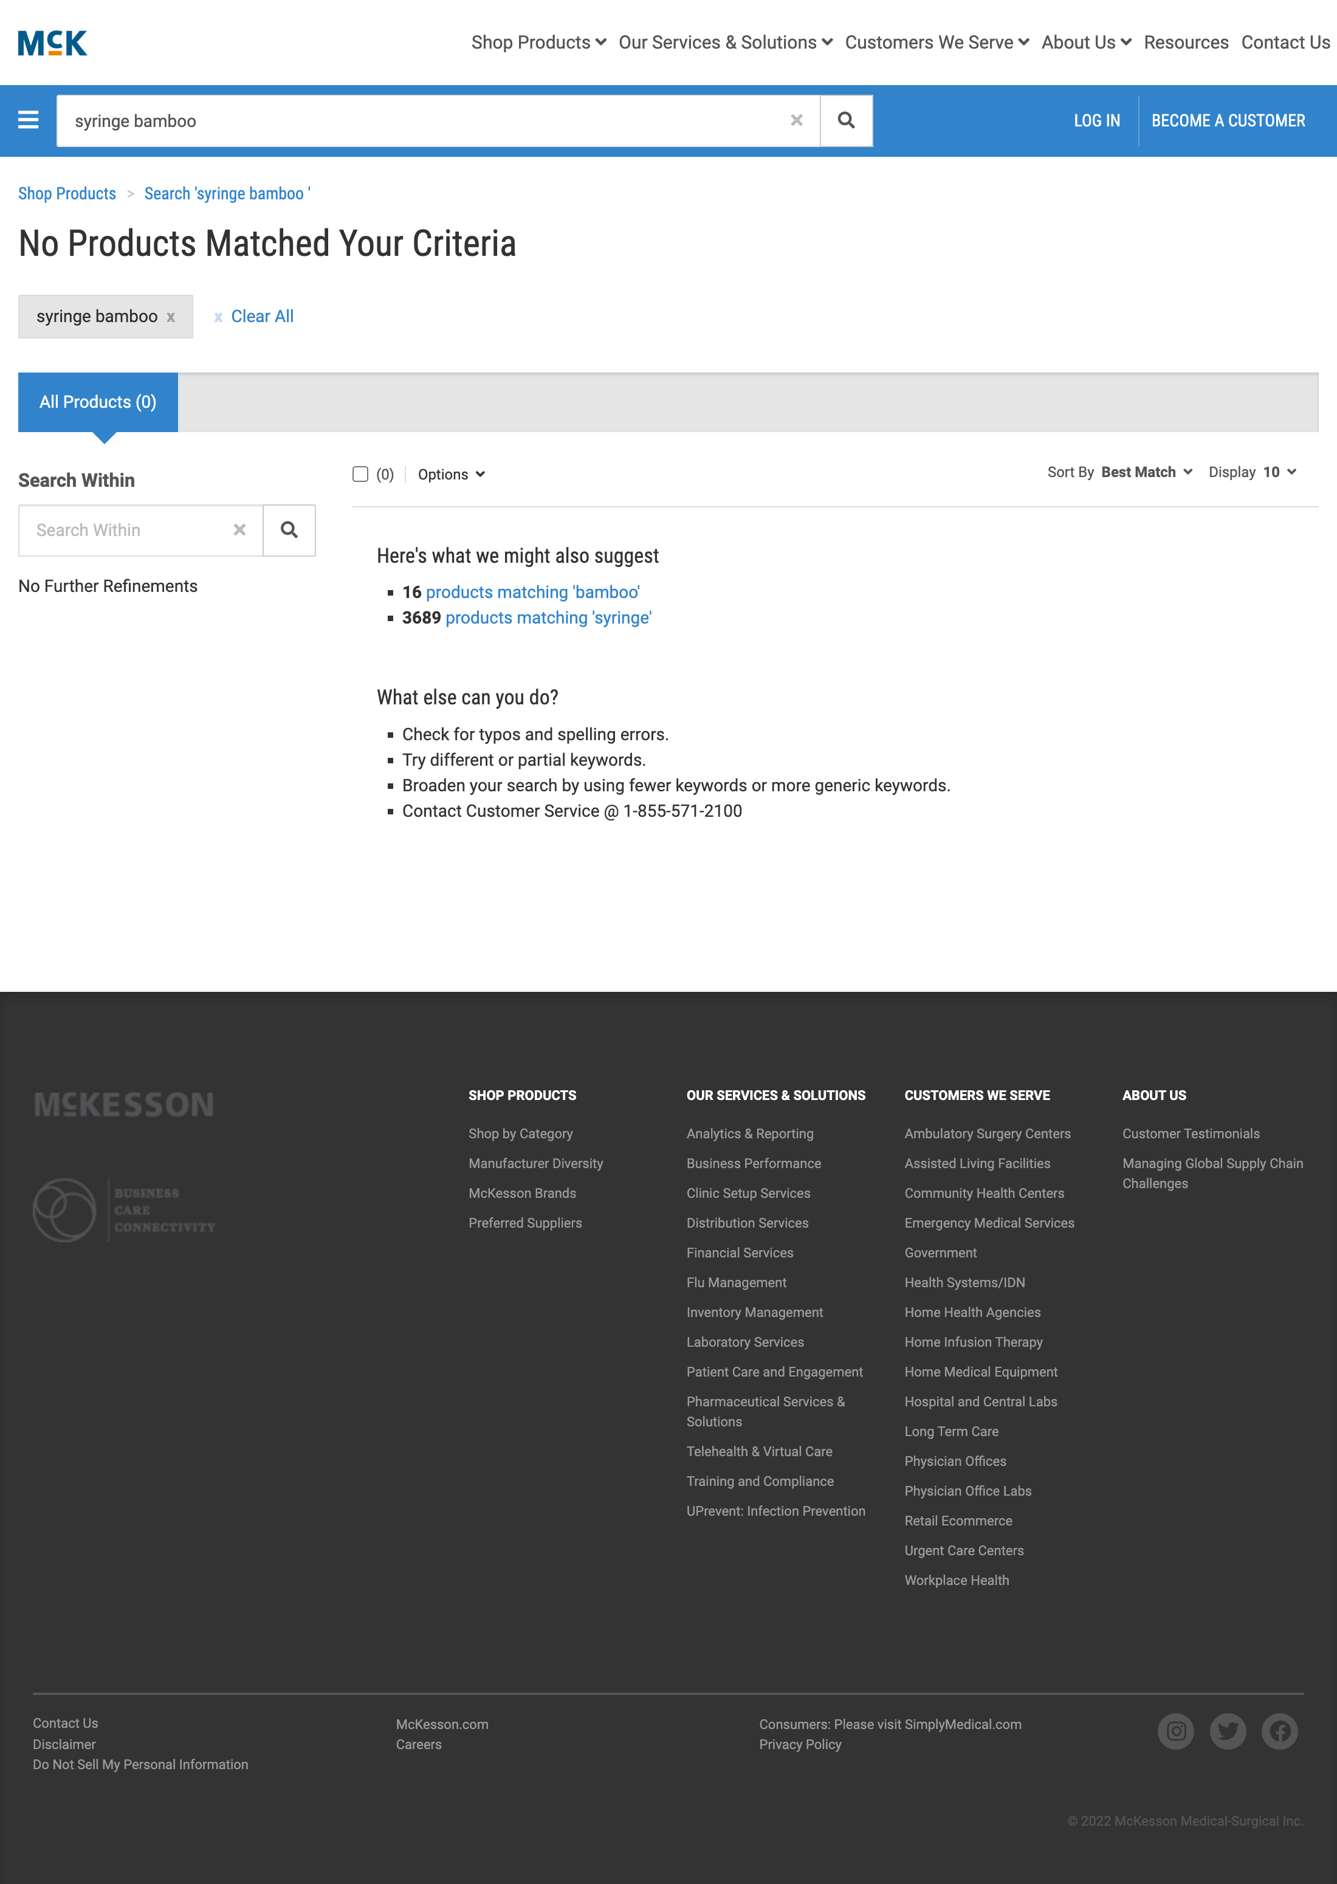The height and width of the screenshot is (1884, 1337).
Task: Open the hamburger navigation menu
Action: [x=29, y=120]
